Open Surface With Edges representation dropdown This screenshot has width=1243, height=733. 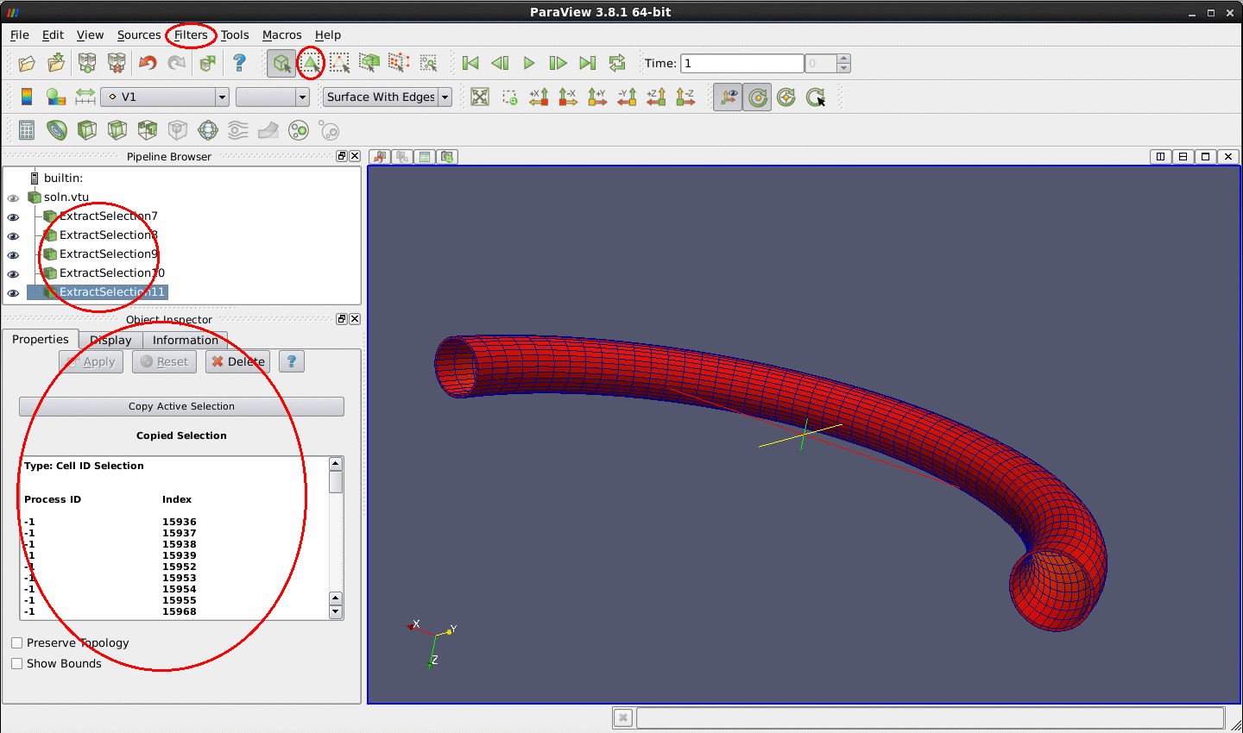tap(388, 97)
